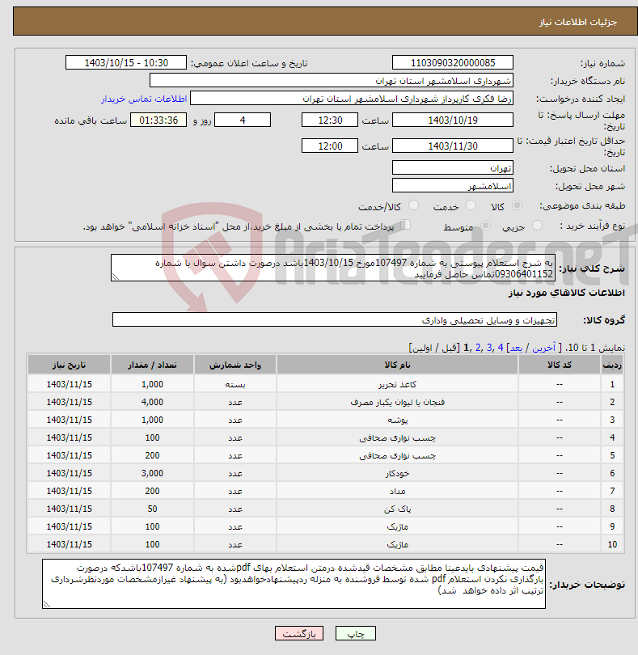Toggle the Islamic treasury payment checkbox
638x655 pixels.
pyautogui.click(x=405, y=225)
